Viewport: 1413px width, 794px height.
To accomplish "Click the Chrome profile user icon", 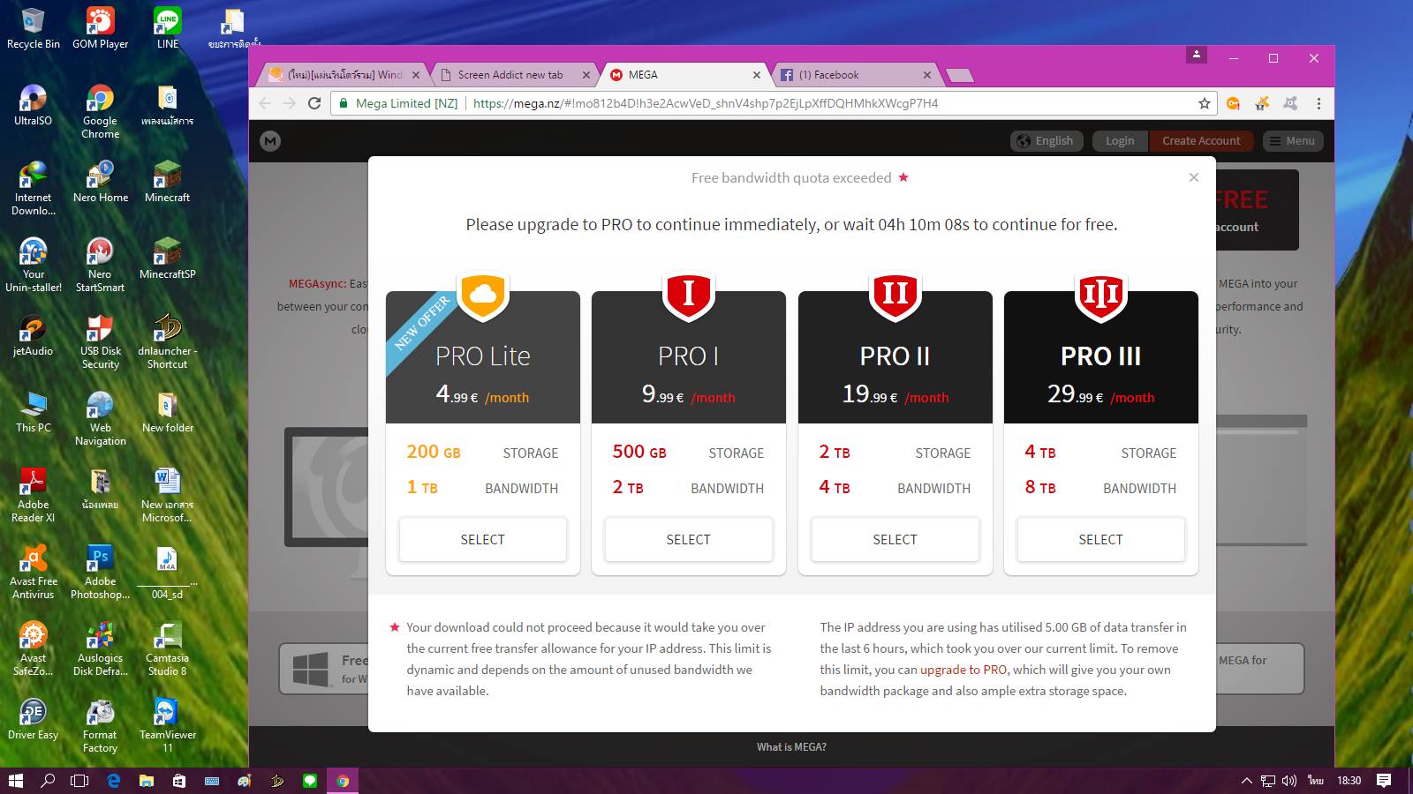I will click(1197, 55).
